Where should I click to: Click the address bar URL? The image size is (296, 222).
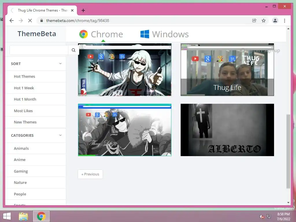pos(77,21)
